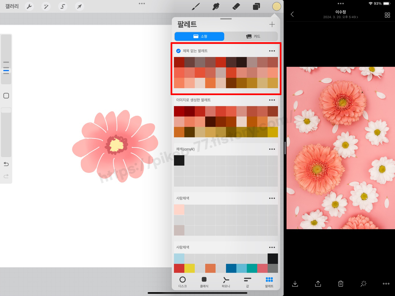Rename the 채색(cmyk) palette title
Image resolution: width=395 pixels, height=296 pixels.
pyautogui.click(x=185, y=149)
